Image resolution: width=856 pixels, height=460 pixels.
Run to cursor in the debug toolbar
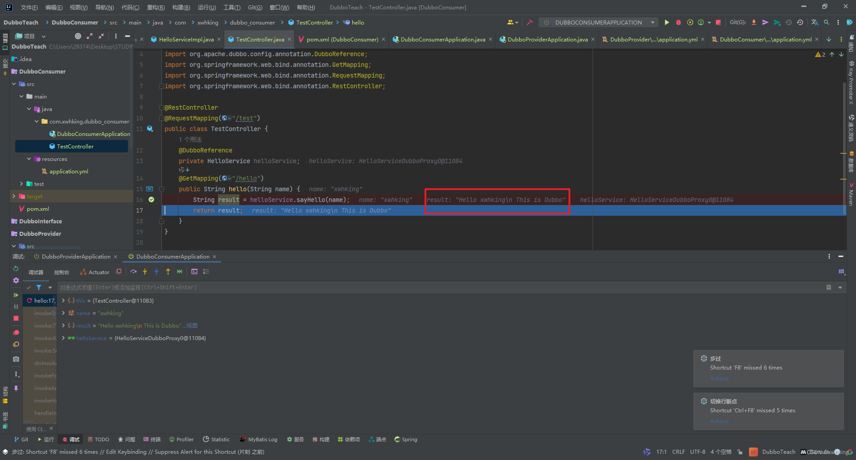point(180,271)
